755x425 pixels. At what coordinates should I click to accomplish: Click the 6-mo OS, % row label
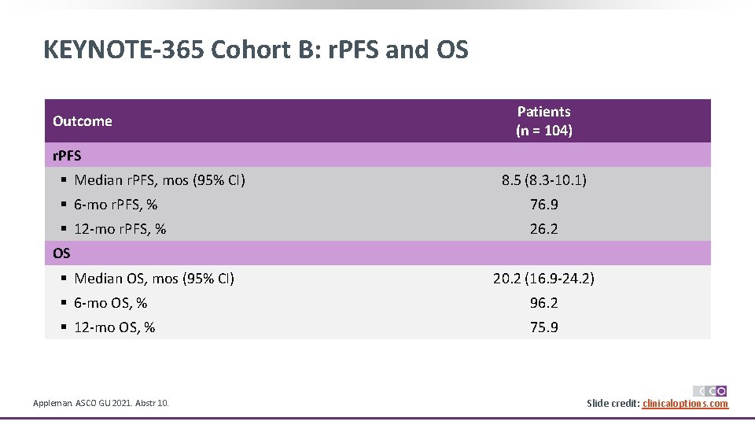click(110, 303)
